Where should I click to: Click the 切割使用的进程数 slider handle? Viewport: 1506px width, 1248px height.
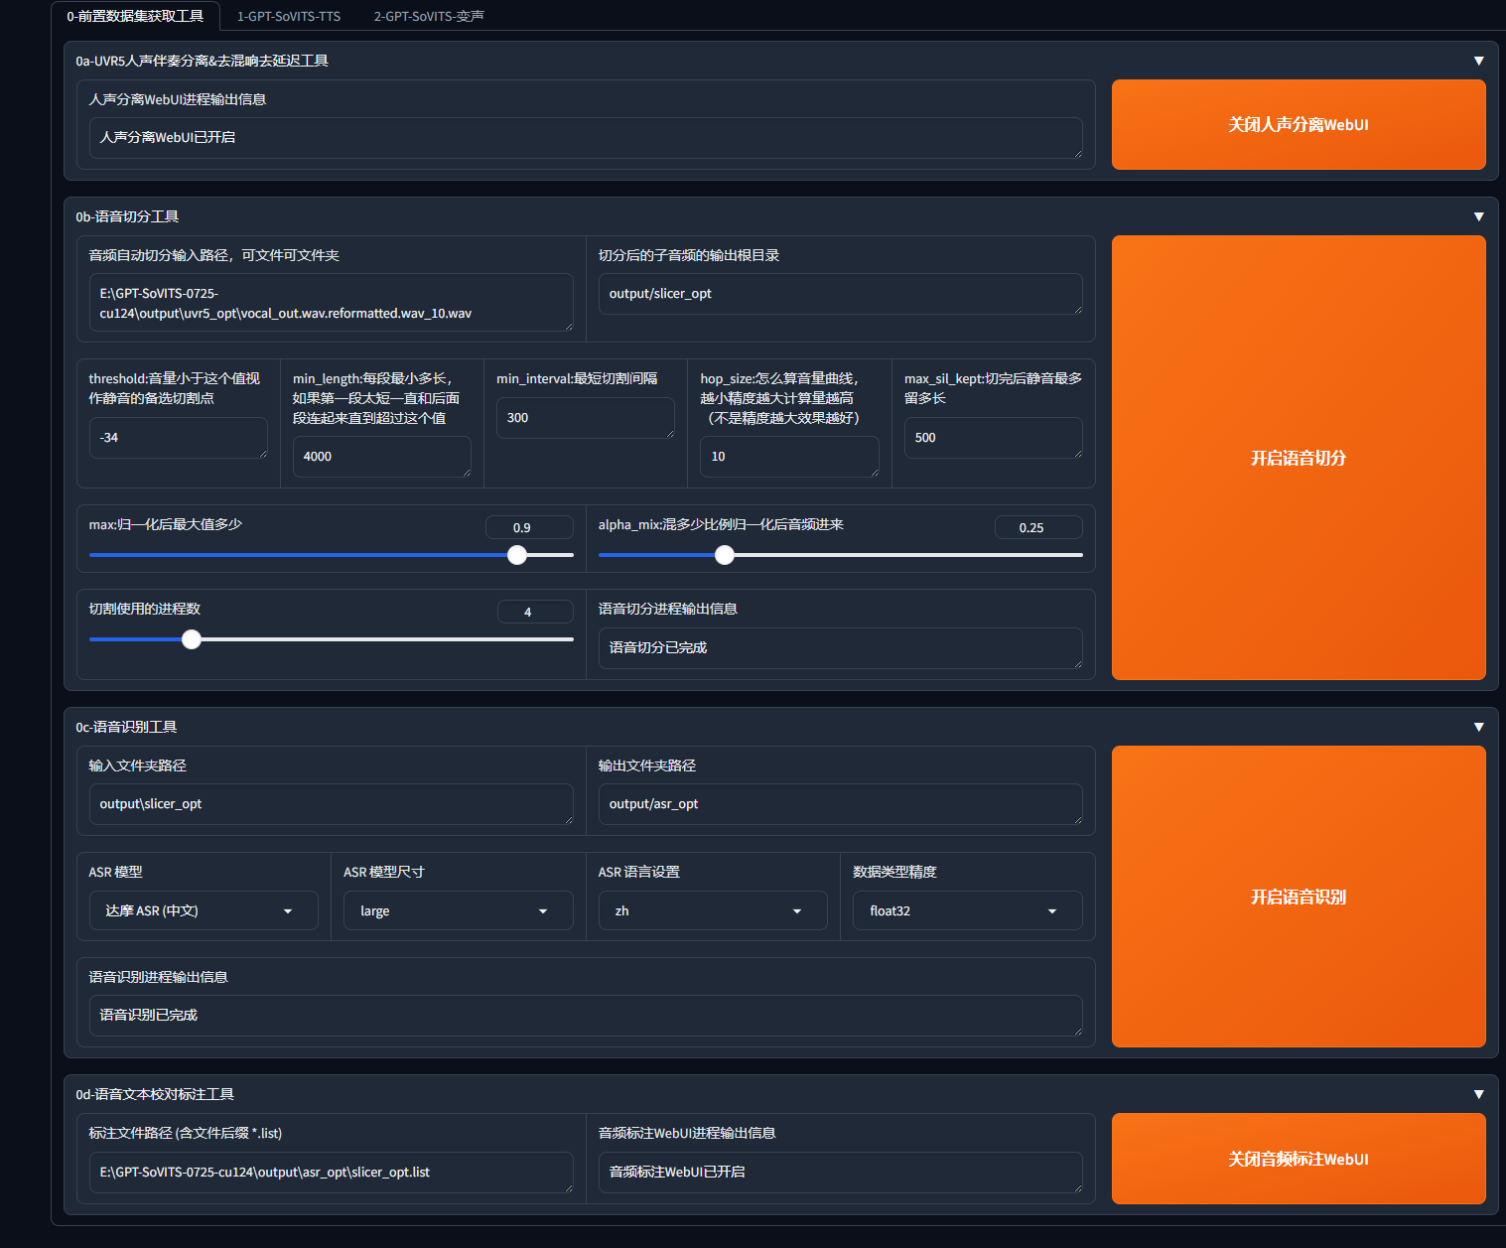coord(192,639)
